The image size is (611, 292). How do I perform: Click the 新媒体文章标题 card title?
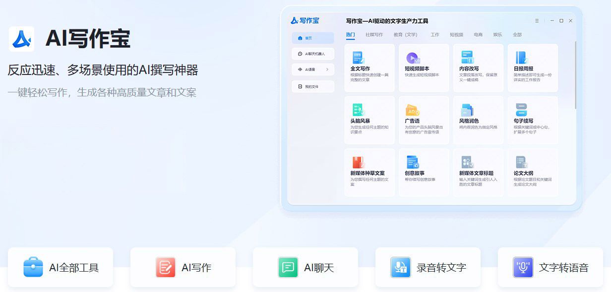pos(477,173)
